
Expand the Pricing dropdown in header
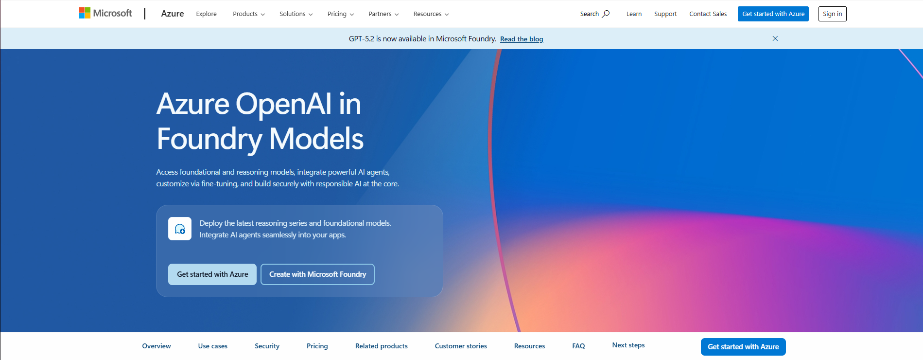341,14
